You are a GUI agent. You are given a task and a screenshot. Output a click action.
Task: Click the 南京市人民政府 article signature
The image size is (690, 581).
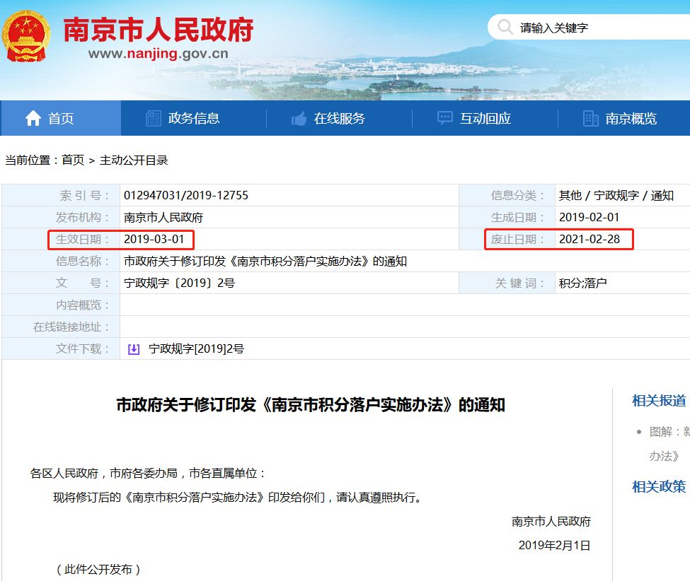(x=551, y=521)
